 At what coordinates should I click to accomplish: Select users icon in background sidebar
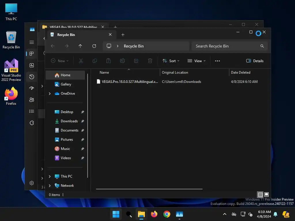[32, 100]
